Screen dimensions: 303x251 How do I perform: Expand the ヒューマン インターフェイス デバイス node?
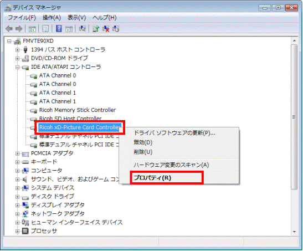click(x=17, y=223)
